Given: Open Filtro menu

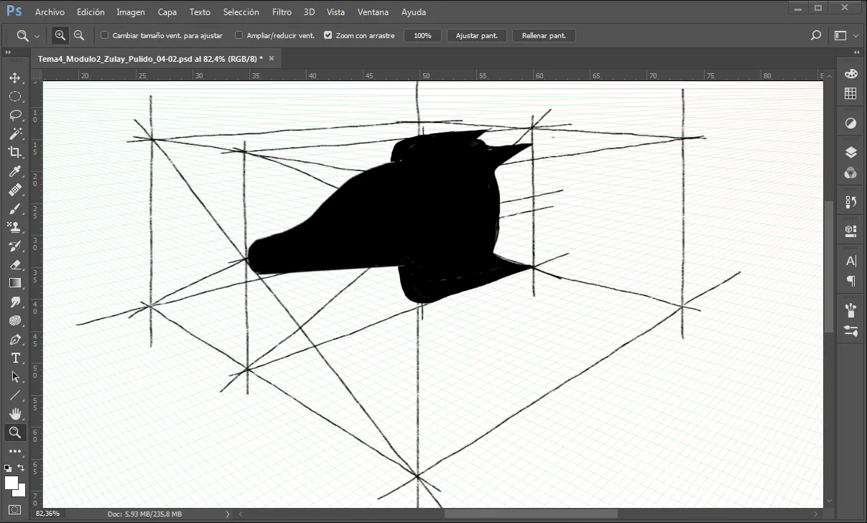Looking at the screenshot, I should pos(282,12).
